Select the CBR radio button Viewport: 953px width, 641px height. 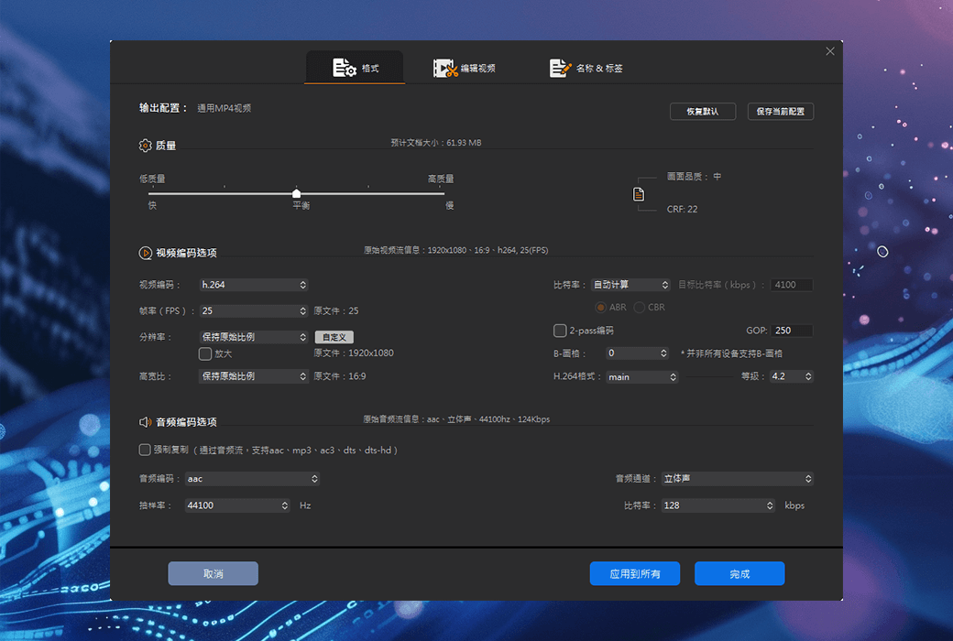639,308
